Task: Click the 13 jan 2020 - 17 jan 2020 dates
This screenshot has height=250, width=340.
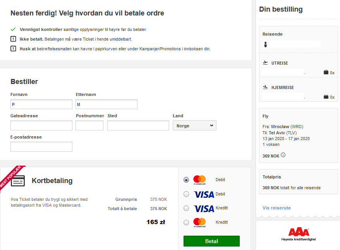Action: tap(286, 139)
